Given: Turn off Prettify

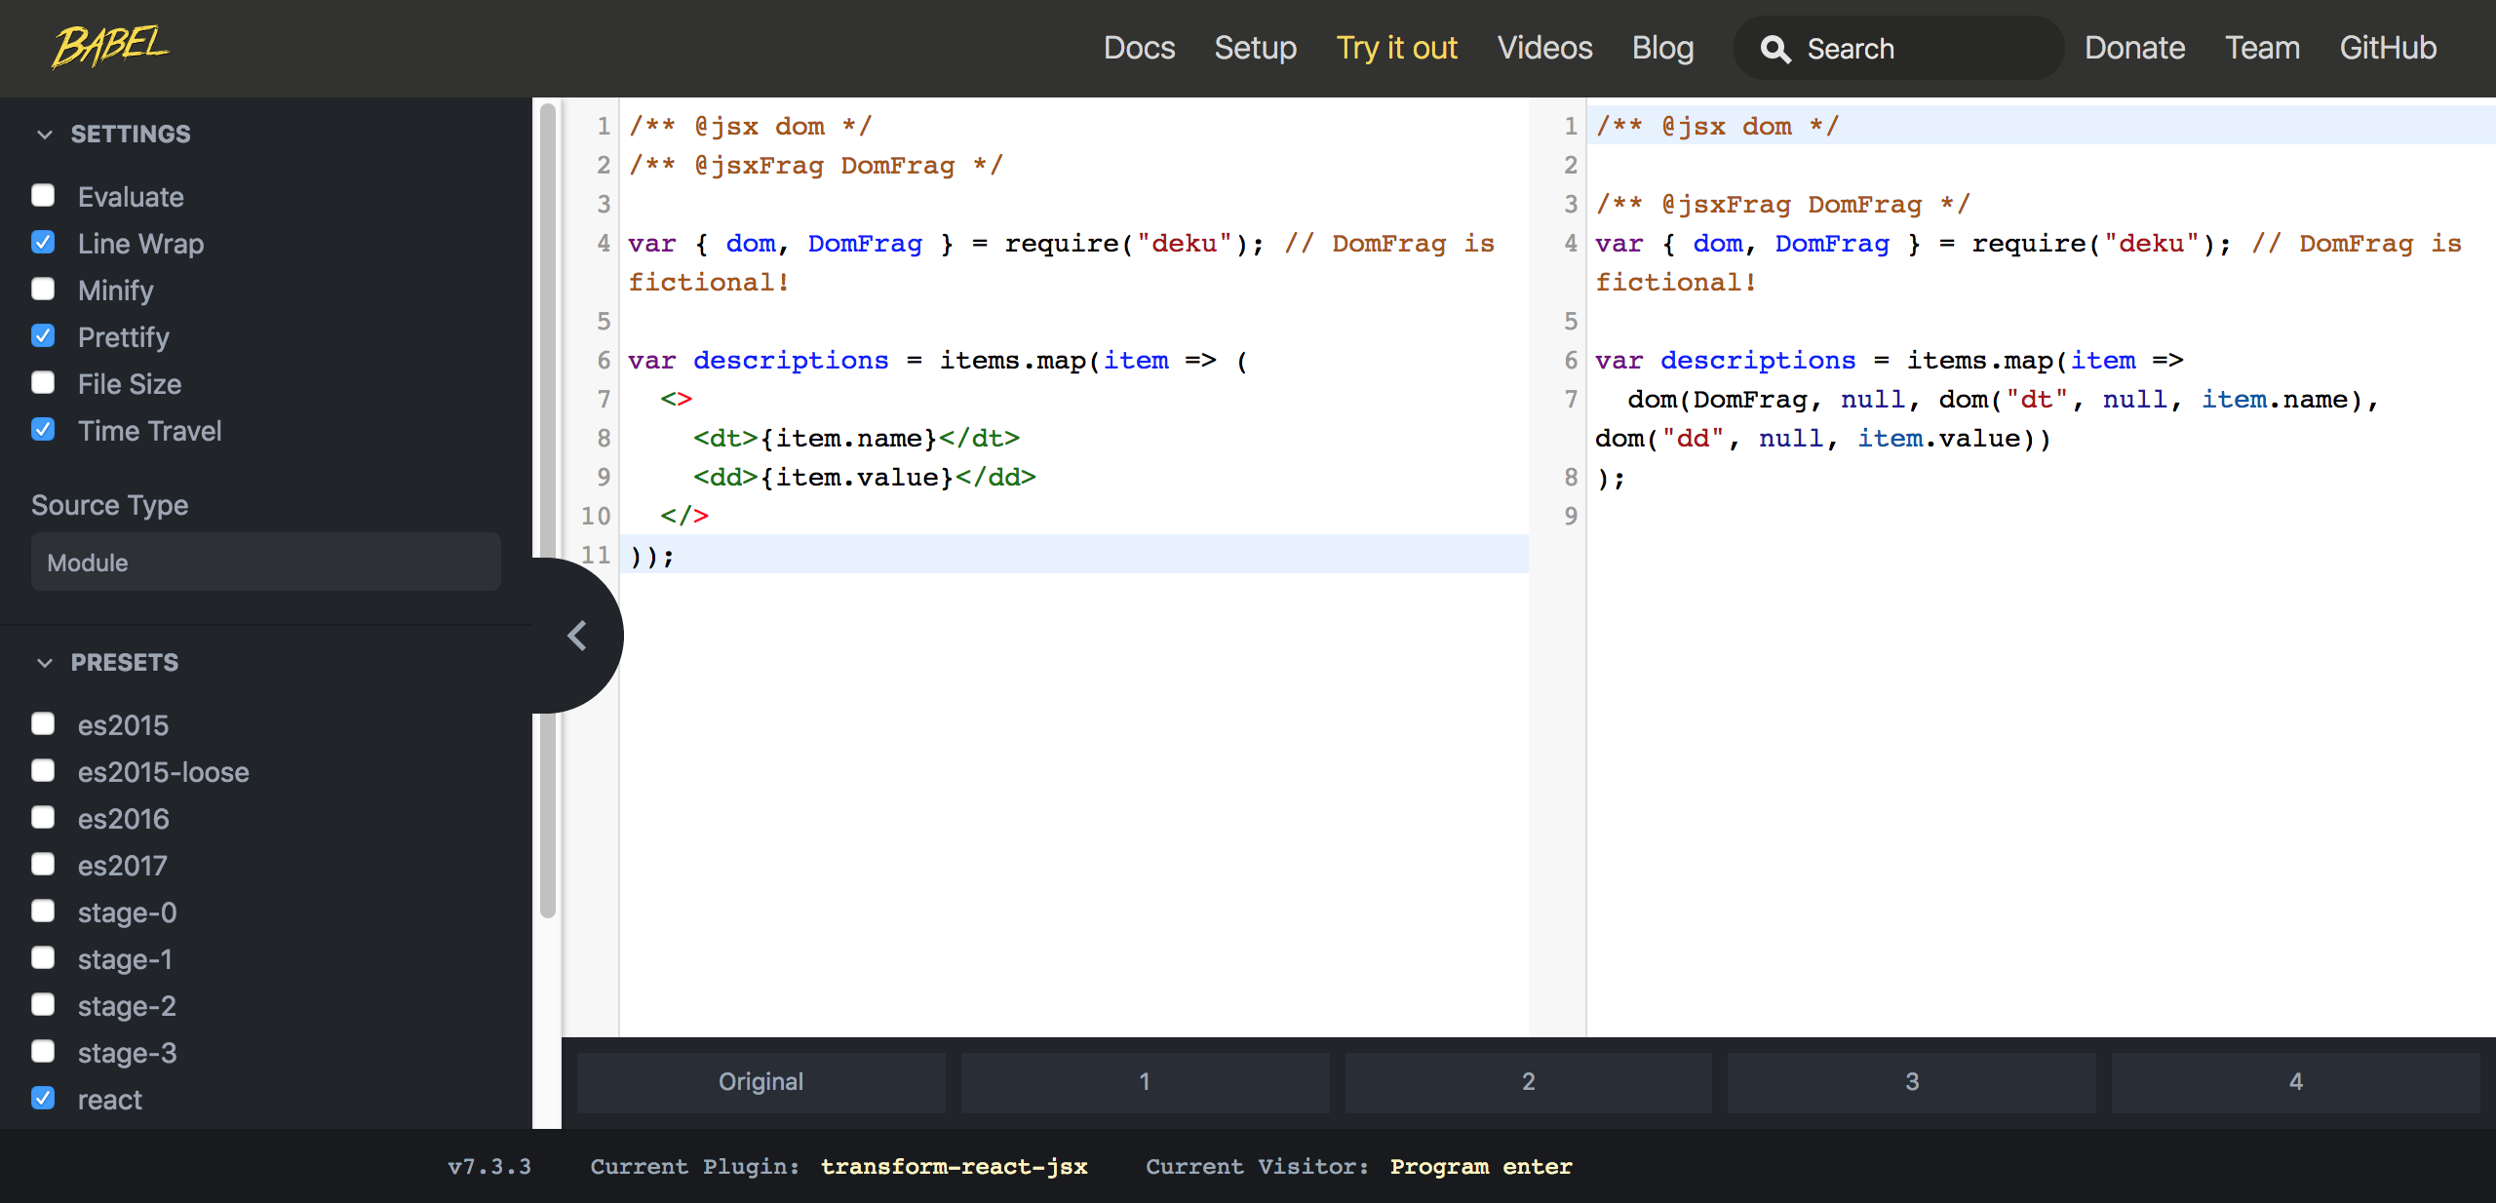Looking at the screenshot, I should (x=43, y=335).
